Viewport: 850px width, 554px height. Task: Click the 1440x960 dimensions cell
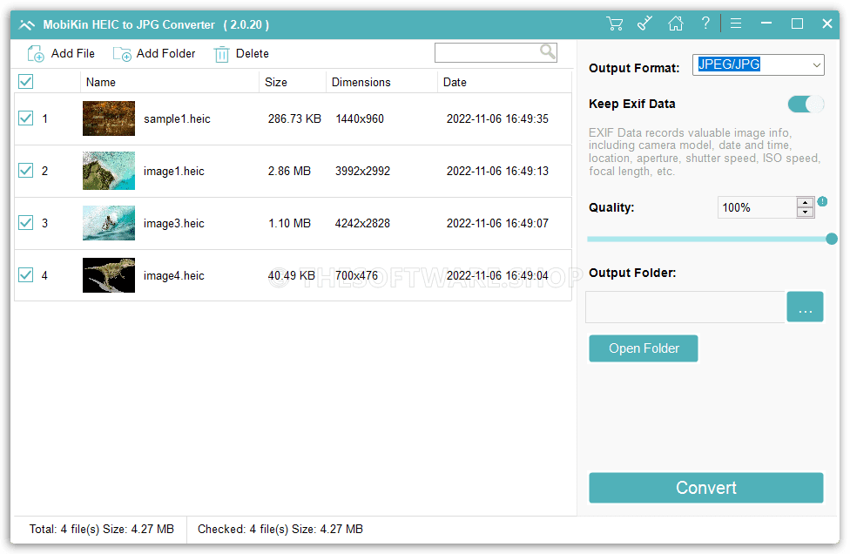point(360,118)
